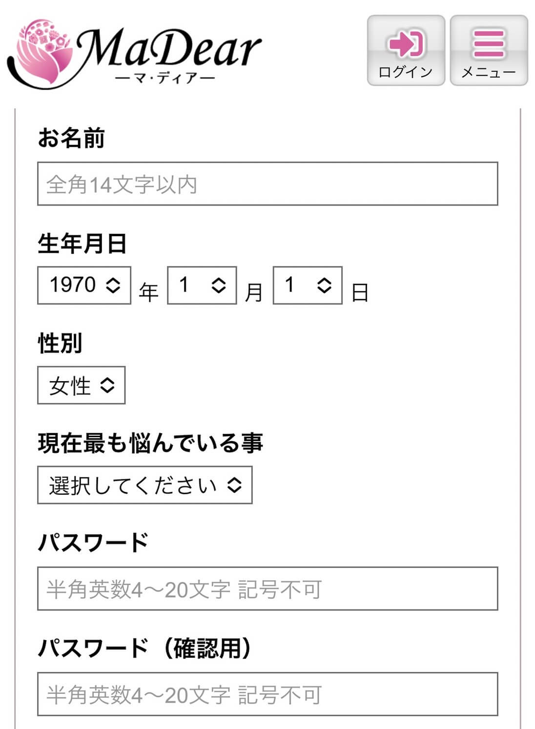535x729 pixels.
Task: Click the パスワード（確認用） label
Action: click(x=144, y=648)
